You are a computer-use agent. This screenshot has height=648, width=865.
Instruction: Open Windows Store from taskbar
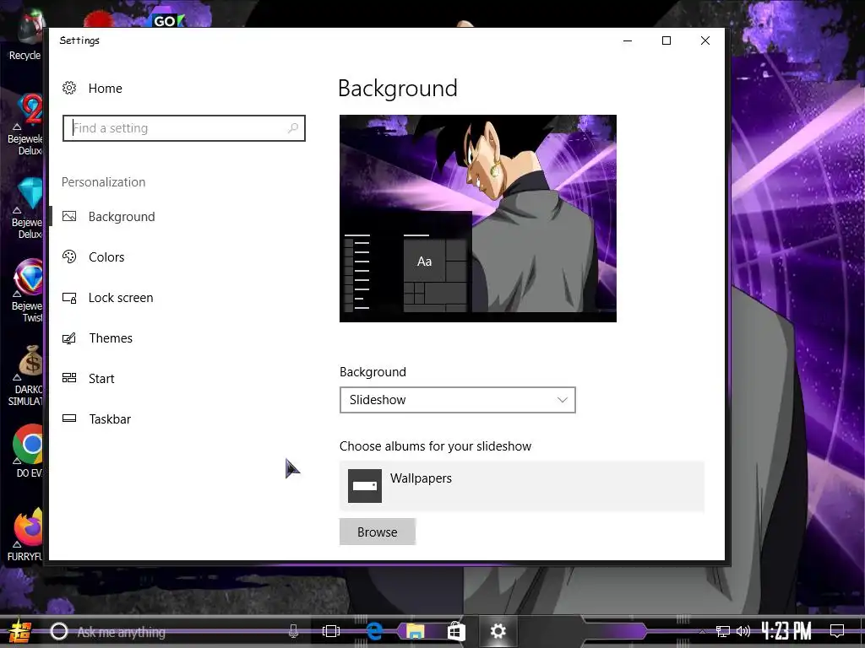coord(456,631)
